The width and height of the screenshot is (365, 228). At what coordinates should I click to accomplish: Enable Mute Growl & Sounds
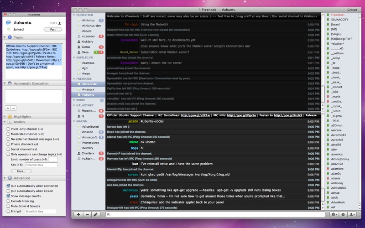(8, 206)
